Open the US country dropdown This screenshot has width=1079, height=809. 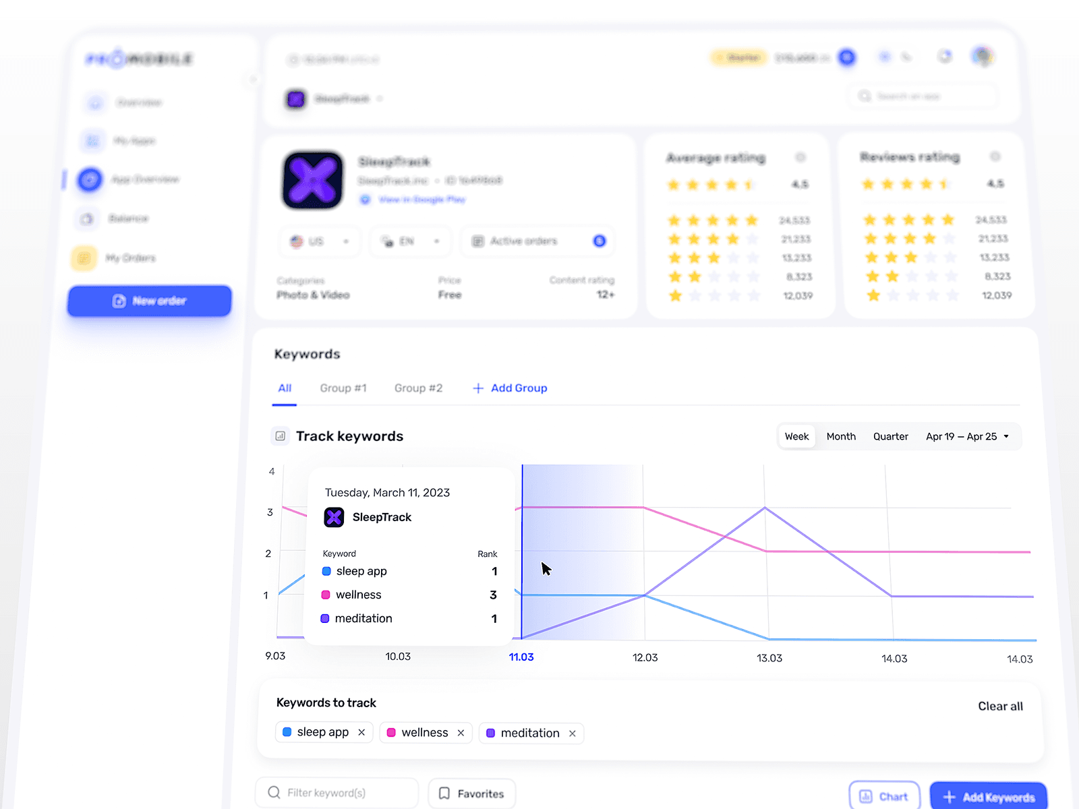(320, 241)
